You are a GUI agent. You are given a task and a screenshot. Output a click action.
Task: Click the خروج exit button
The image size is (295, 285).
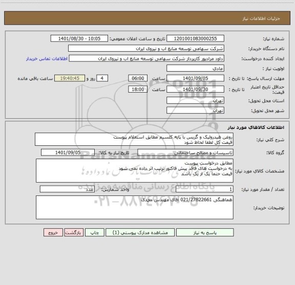point(53,232)
